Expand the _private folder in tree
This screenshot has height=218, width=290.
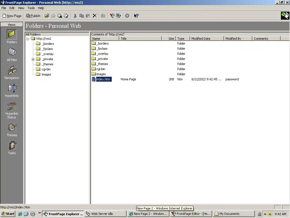[x=33, y=59]
